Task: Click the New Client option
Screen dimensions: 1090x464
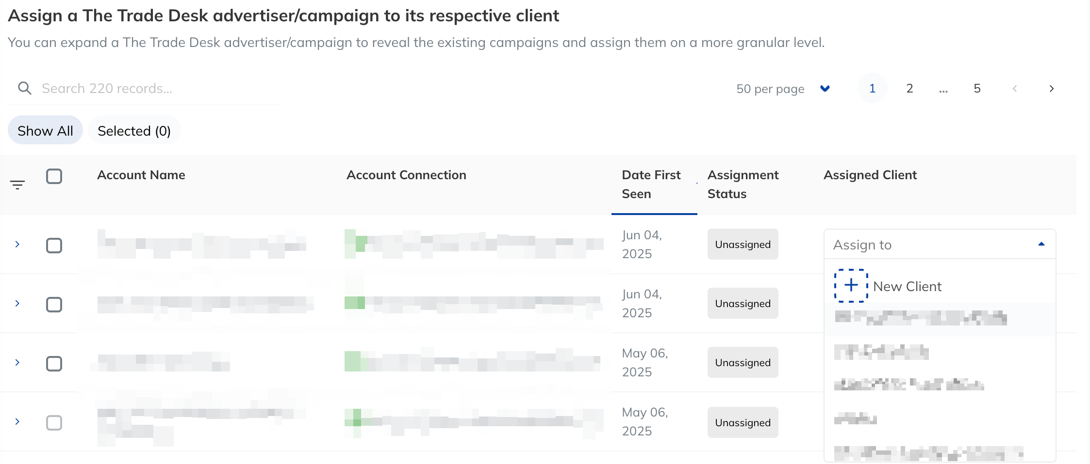Action: click(x=907, y=286)
